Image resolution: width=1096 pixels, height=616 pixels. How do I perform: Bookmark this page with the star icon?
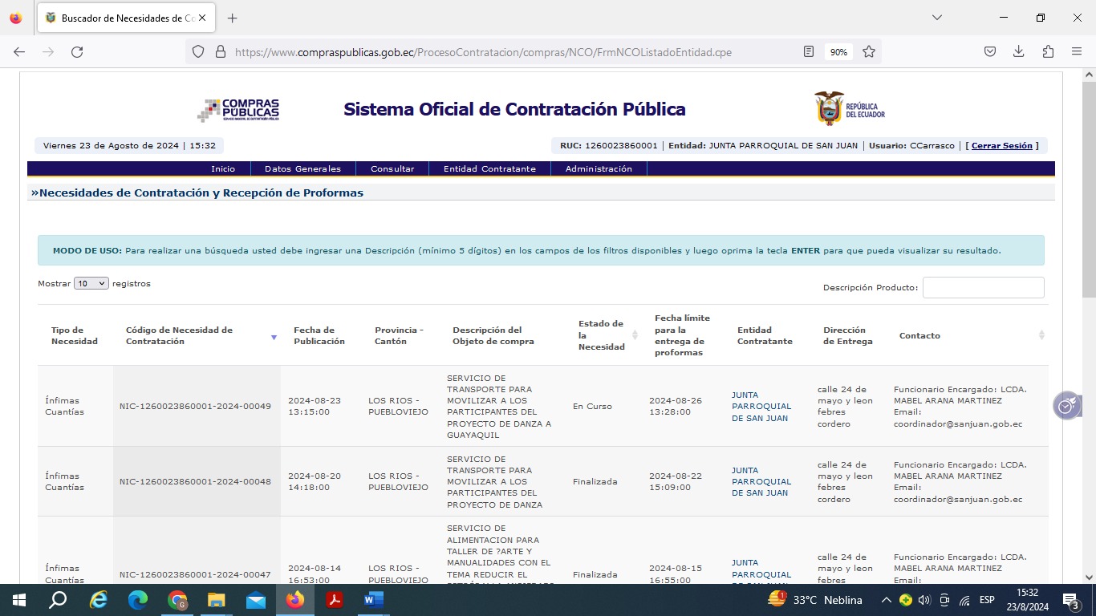coord(868,52)
